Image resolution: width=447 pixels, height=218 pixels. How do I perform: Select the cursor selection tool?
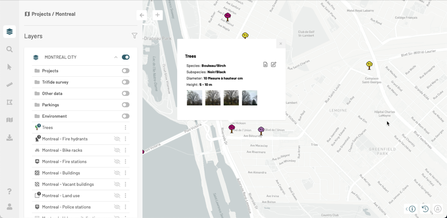(x=9, y=67)
